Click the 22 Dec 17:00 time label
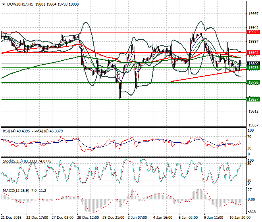Viewport: 262px width, 222px height. [x=37, y=218]
